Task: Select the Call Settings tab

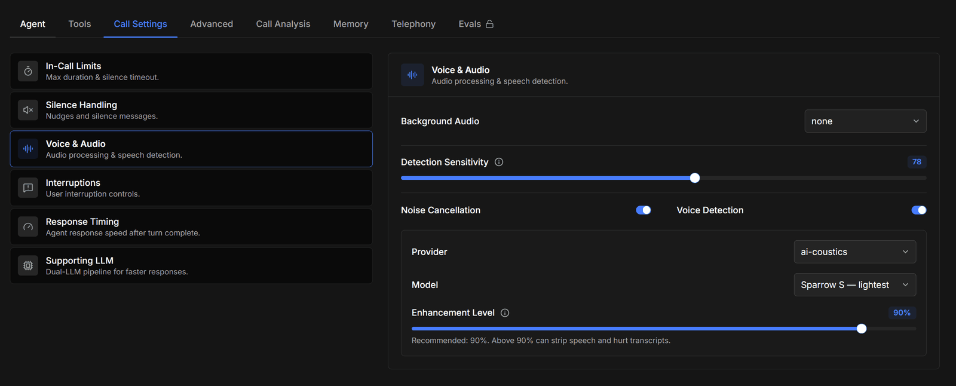Action: 140,24
